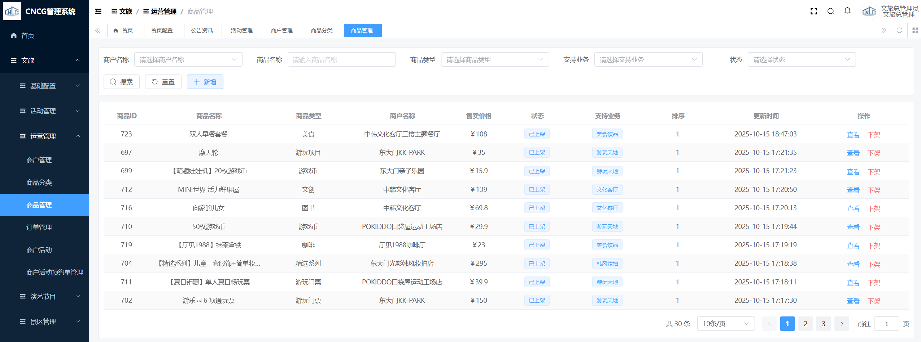Click 查看 for 摩天轮 row
The image size is (921, 342).
coord(853,153)
